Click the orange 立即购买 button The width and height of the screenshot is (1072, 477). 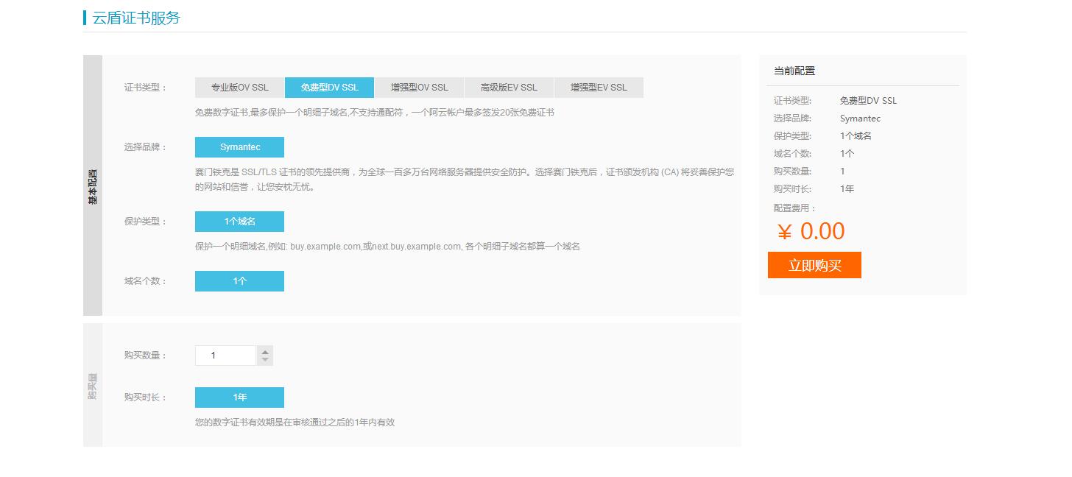click(x=814, y=266)
